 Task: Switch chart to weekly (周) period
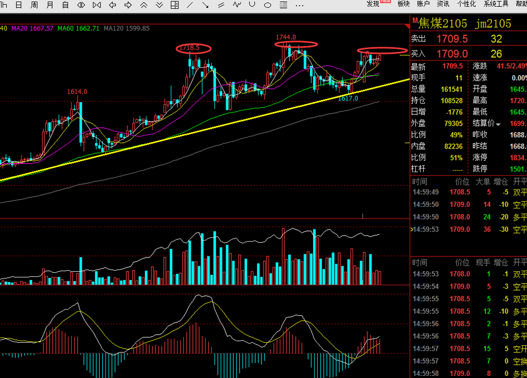click(x=34, y=5)
